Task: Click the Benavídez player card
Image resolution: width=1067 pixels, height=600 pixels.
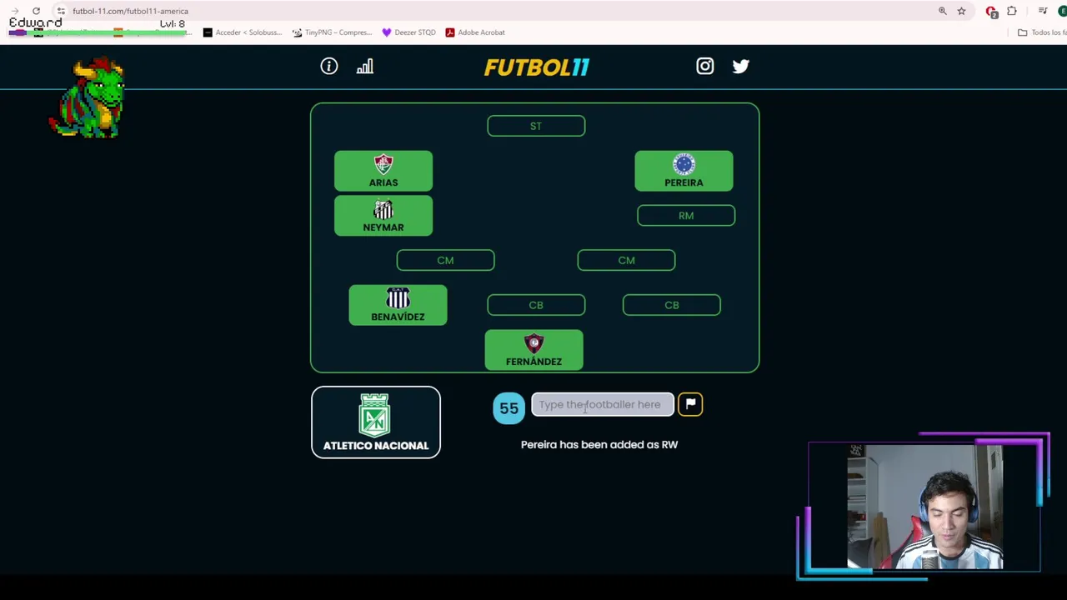Action: coord(398,305)
